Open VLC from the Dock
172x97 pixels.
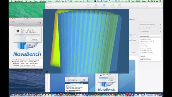[121, 95]
